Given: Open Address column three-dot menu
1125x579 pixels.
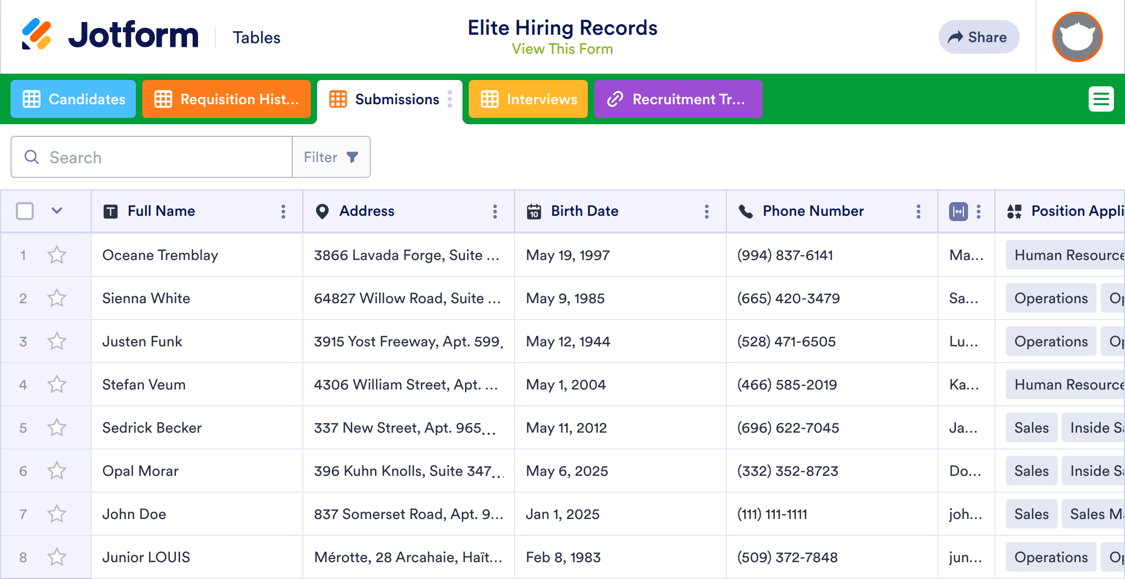Looking at the screenshot, I should click(495, 212).
